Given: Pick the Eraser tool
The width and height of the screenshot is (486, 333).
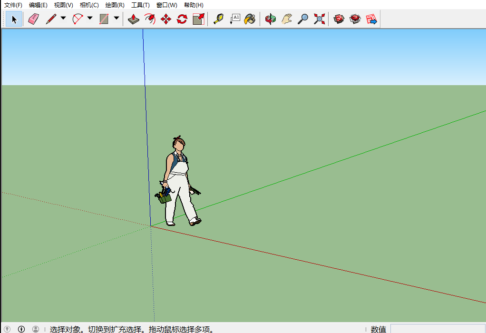Looking at the screenshot, I should click(x=33, y=20).
